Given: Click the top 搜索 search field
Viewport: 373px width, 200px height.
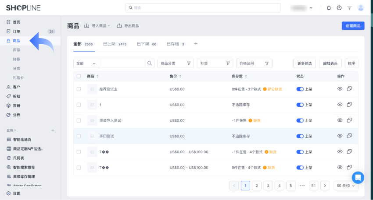Looking at the screenshot, I should [203, 8].
